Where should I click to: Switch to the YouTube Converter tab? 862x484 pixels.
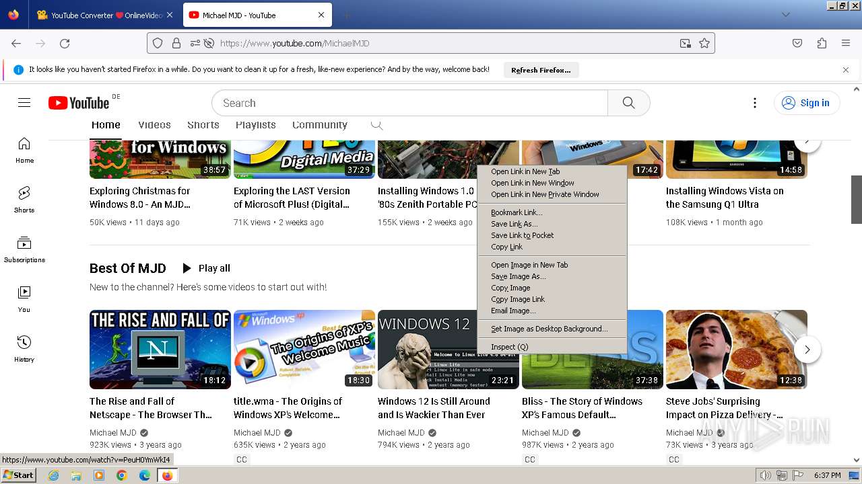[104, 15]
